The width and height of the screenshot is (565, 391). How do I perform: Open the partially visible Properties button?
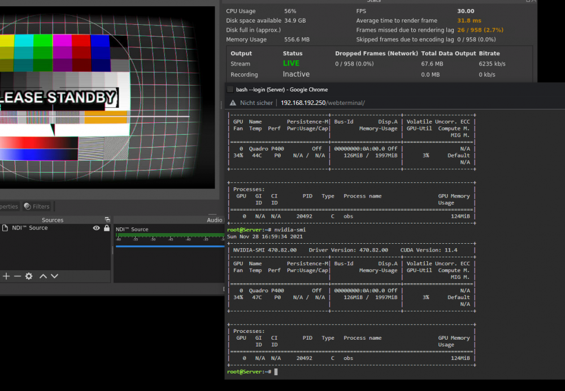coord(9,207)
